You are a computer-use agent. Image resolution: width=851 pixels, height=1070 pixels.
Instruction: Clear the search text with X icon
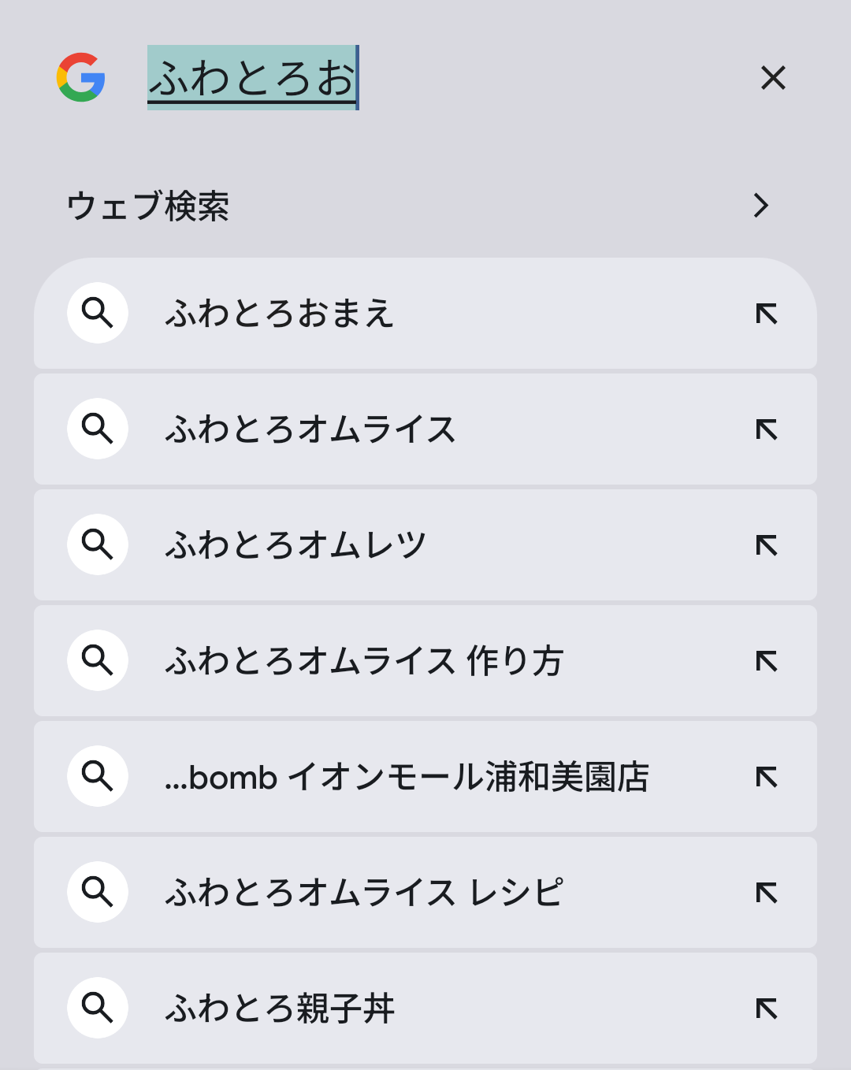773,77
